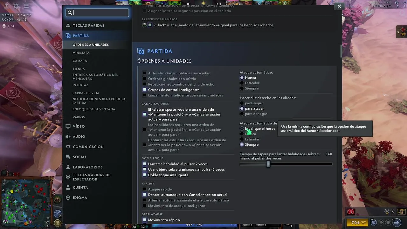Toggle Doble toque inteligente checkbox
The height and width of the screenshot is (229, 407).
[144, 175]
